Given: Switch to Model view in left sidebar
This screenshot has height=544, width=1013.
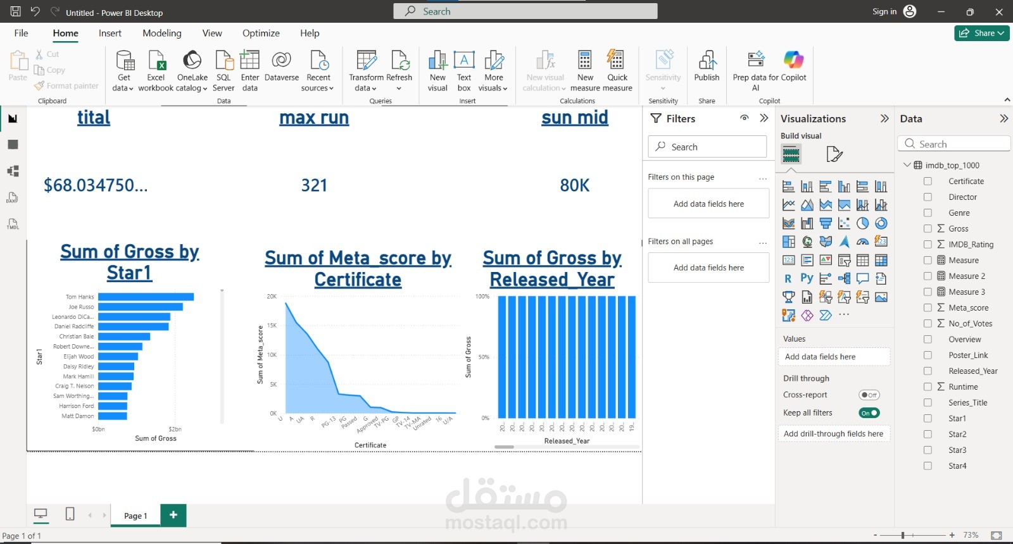Looking at the screenshot, I should pos(13,171).
